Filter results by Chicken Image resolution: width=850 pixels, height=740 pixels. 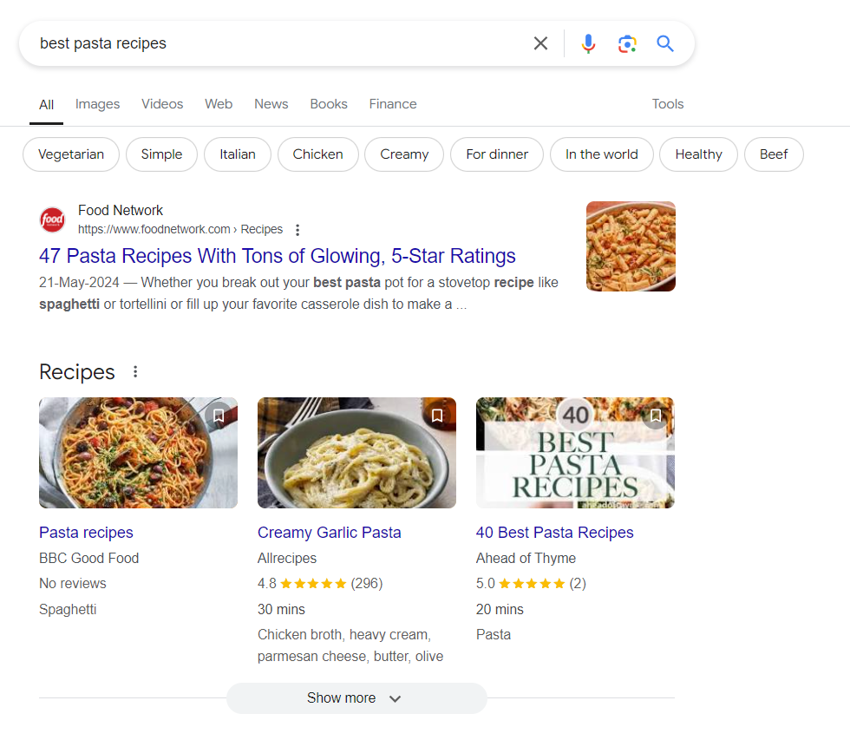(317, 154)
